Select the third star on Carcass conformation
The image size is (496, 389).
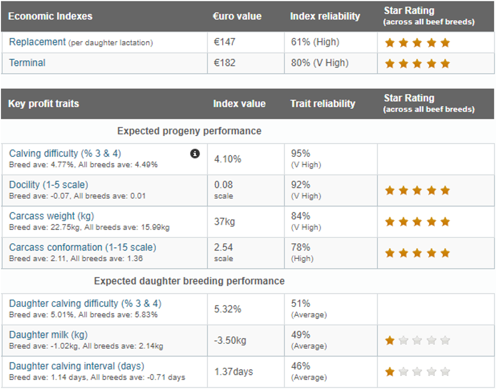[416, 253]
